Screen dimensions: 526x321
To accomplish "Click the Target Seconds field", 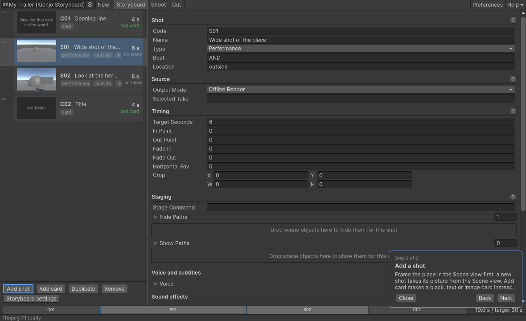I will pos(361,122).
